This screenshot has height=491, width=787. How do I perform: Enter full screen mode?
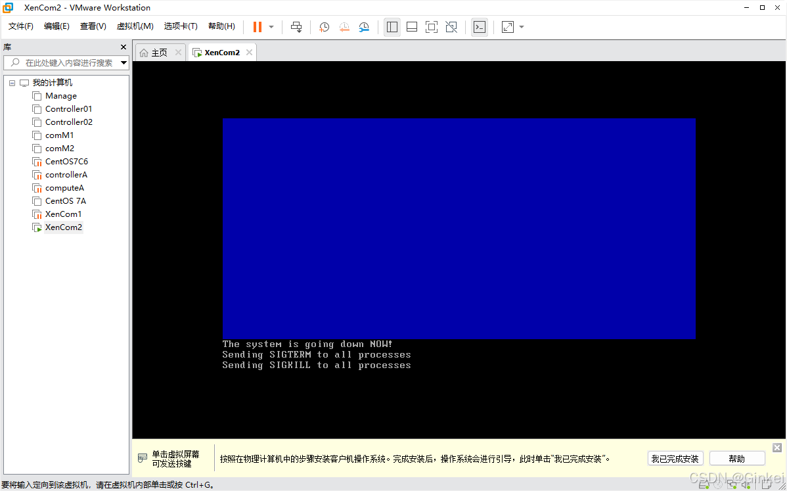431,26
